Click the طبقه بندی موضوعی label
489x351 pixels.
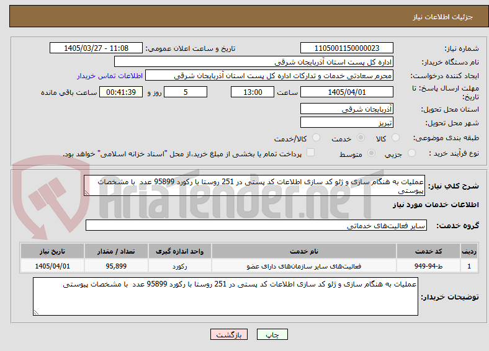(446, 138)
